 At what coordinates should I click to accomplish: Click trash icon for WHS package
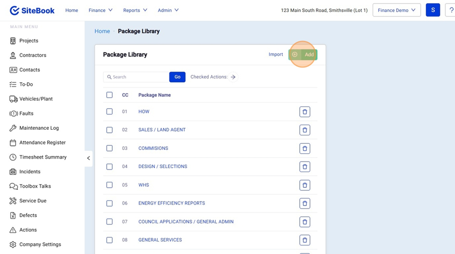[x=304, y=185]
